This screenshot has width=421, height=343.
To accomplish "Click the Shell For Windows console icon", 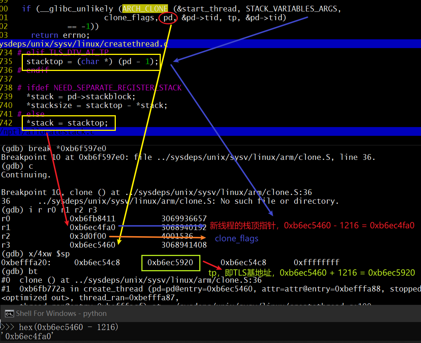I will (x=10, y=314).
